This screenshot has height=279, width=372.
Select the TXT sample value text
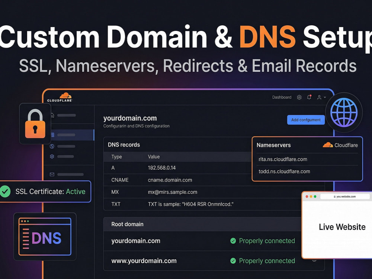191,204
